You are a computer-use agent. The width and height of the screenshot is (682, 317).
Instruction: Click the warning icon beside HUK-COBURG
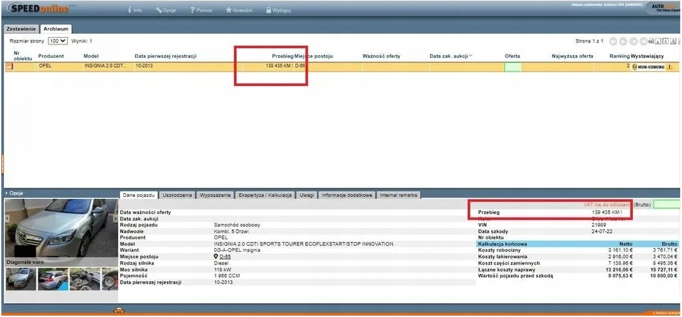669,67
